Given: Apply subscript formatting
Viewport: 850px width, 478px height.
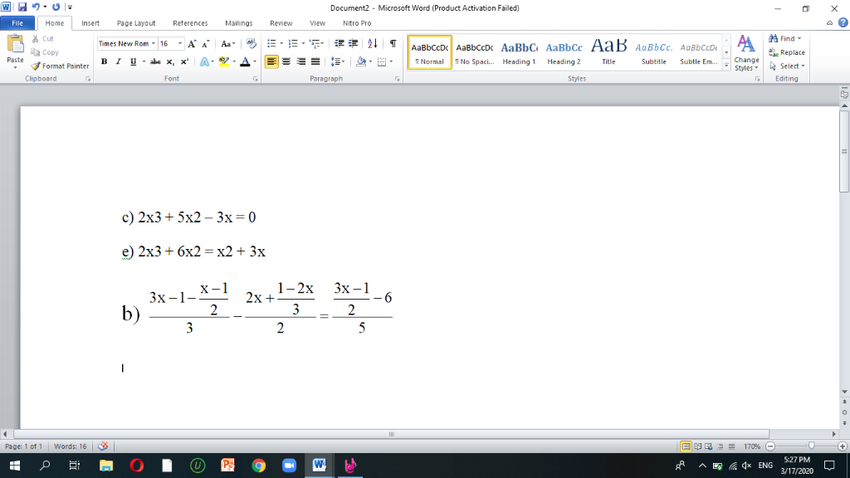Looking at the screenshot, I should pos(170,61).
